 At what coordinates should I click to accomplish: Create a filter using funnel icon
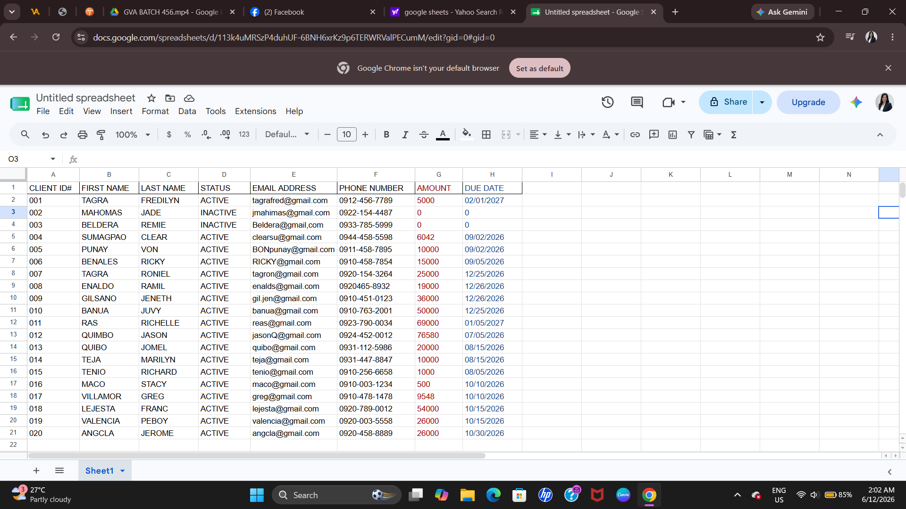(691, 135)
